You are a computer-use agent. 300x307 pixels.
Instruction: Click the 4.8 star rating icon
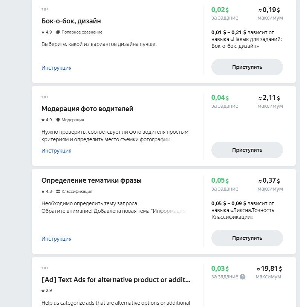click(43, 191)
